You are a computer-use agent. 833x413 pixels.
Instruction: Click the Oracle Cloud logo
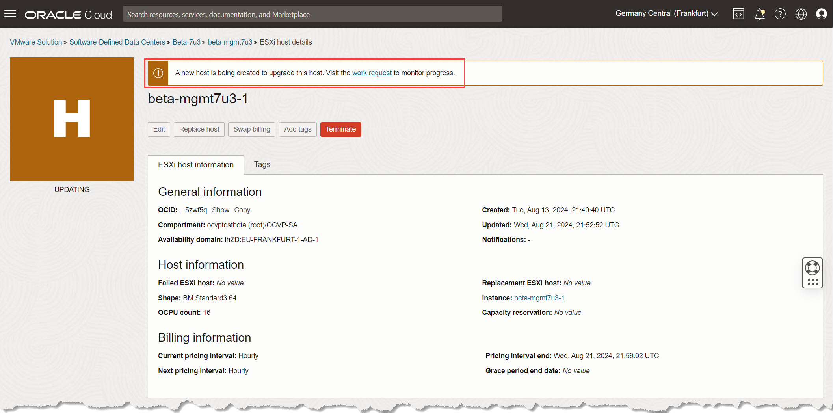pyautogui.click(x=68, y=15)
